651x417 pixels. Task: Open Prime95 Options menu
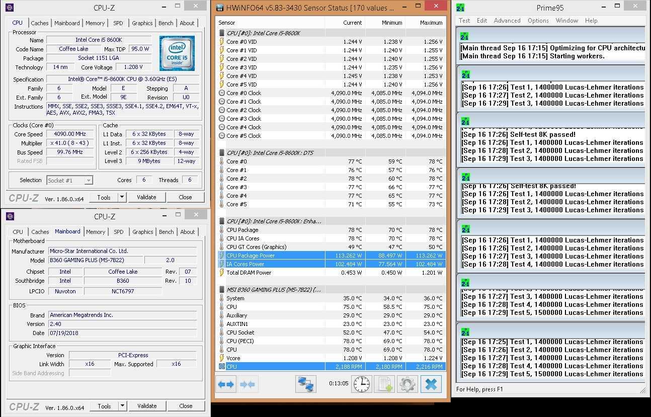tap(538, 21)
